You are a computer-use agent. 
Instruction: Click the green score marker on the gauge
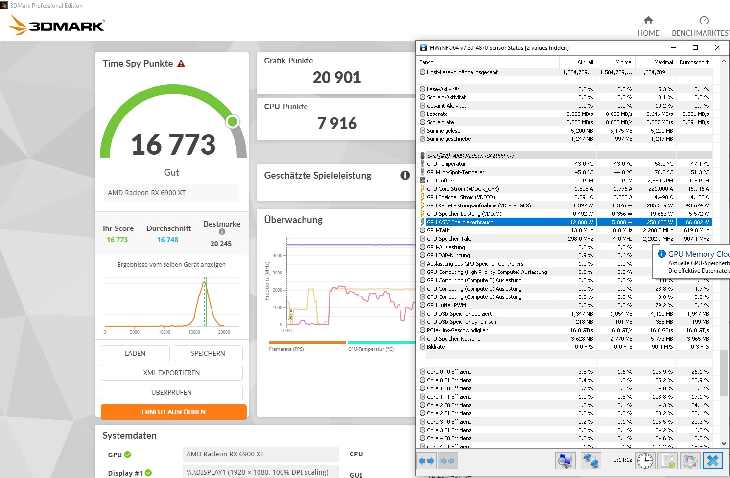point(233,121)
